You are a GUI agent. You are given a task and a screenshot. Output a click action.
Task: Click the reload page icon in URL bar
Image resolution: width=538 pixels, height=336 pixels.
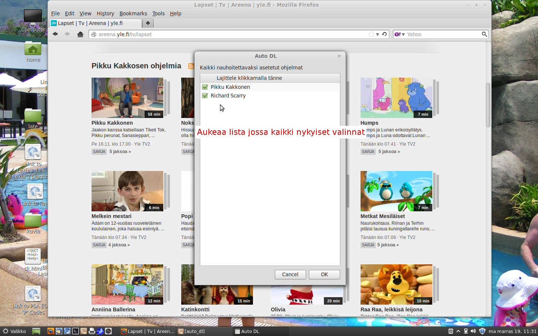pos(384,34)
